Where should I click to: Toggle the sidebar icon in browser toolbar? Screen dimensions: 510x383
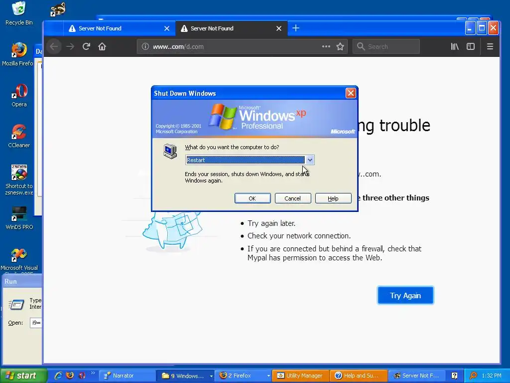pyautogui.click(x=471, y=46)
